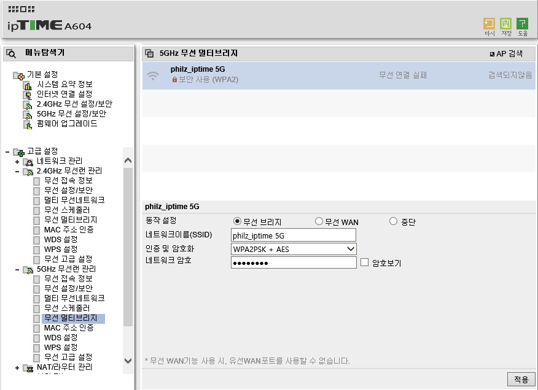
Task: Click the 다시 (reload) icon in header
Action: point(489,24)
